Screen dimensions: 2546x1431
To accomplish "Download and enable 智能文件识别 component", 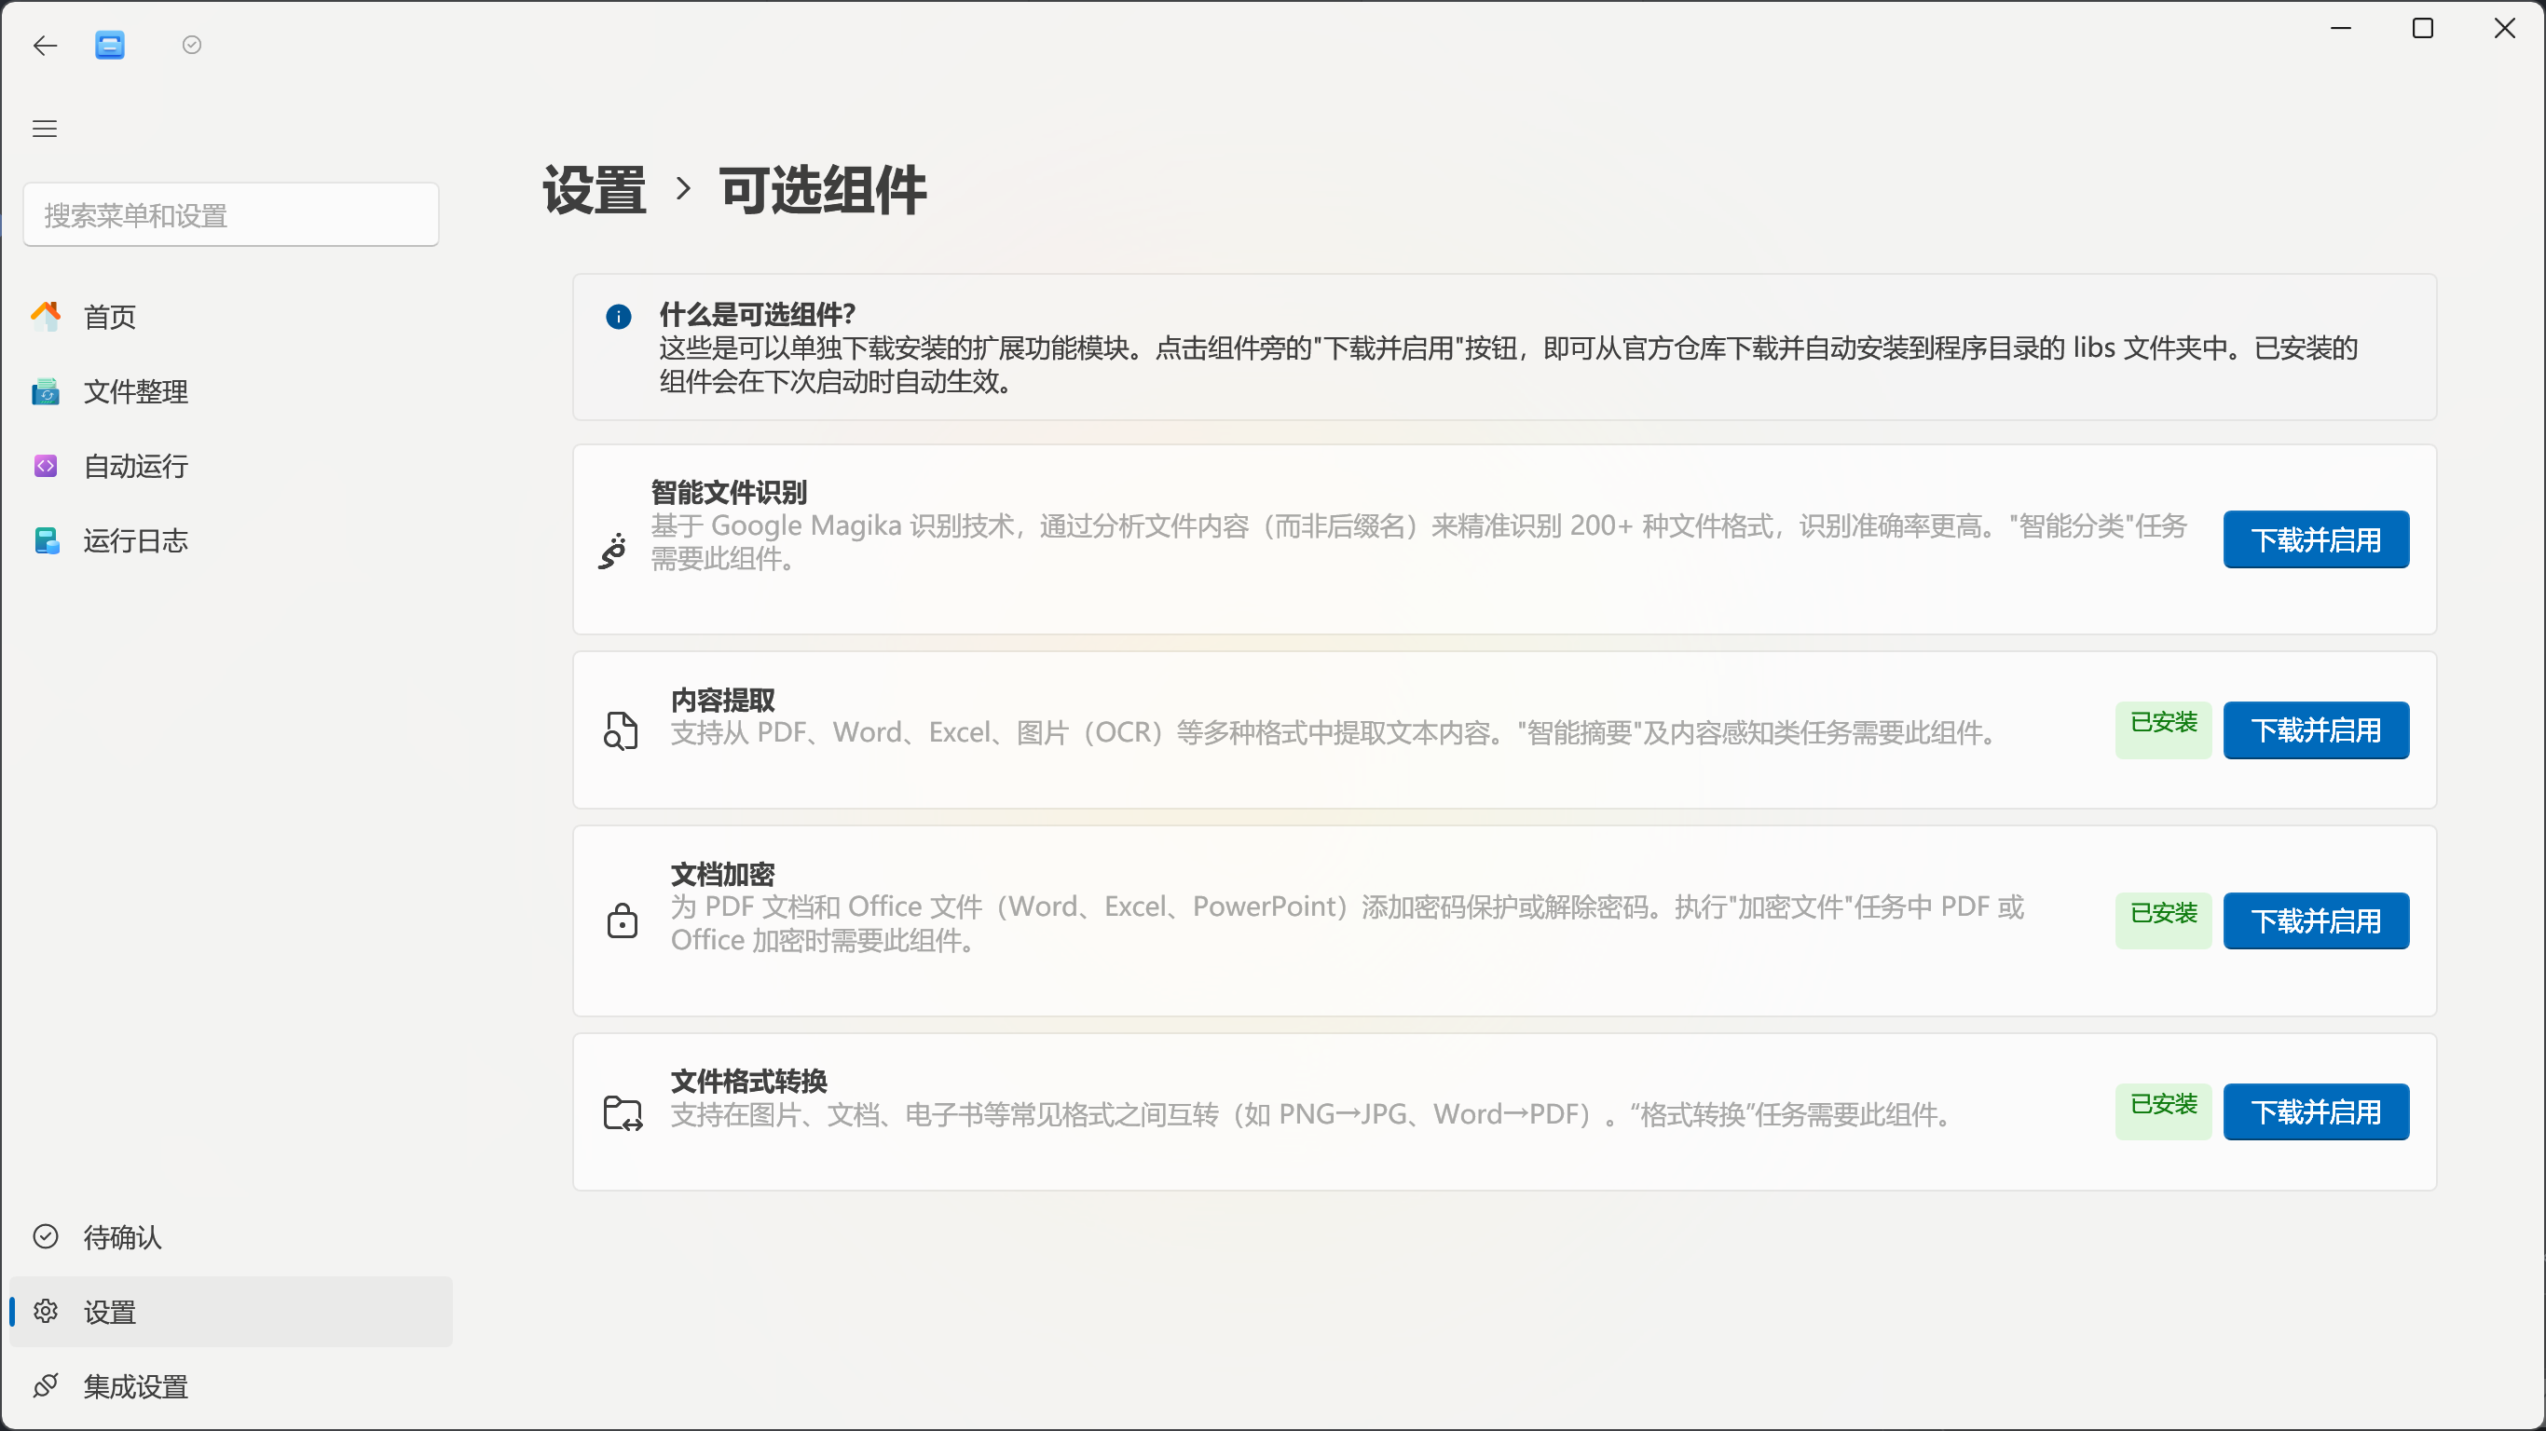I will tap(2316, 539).
